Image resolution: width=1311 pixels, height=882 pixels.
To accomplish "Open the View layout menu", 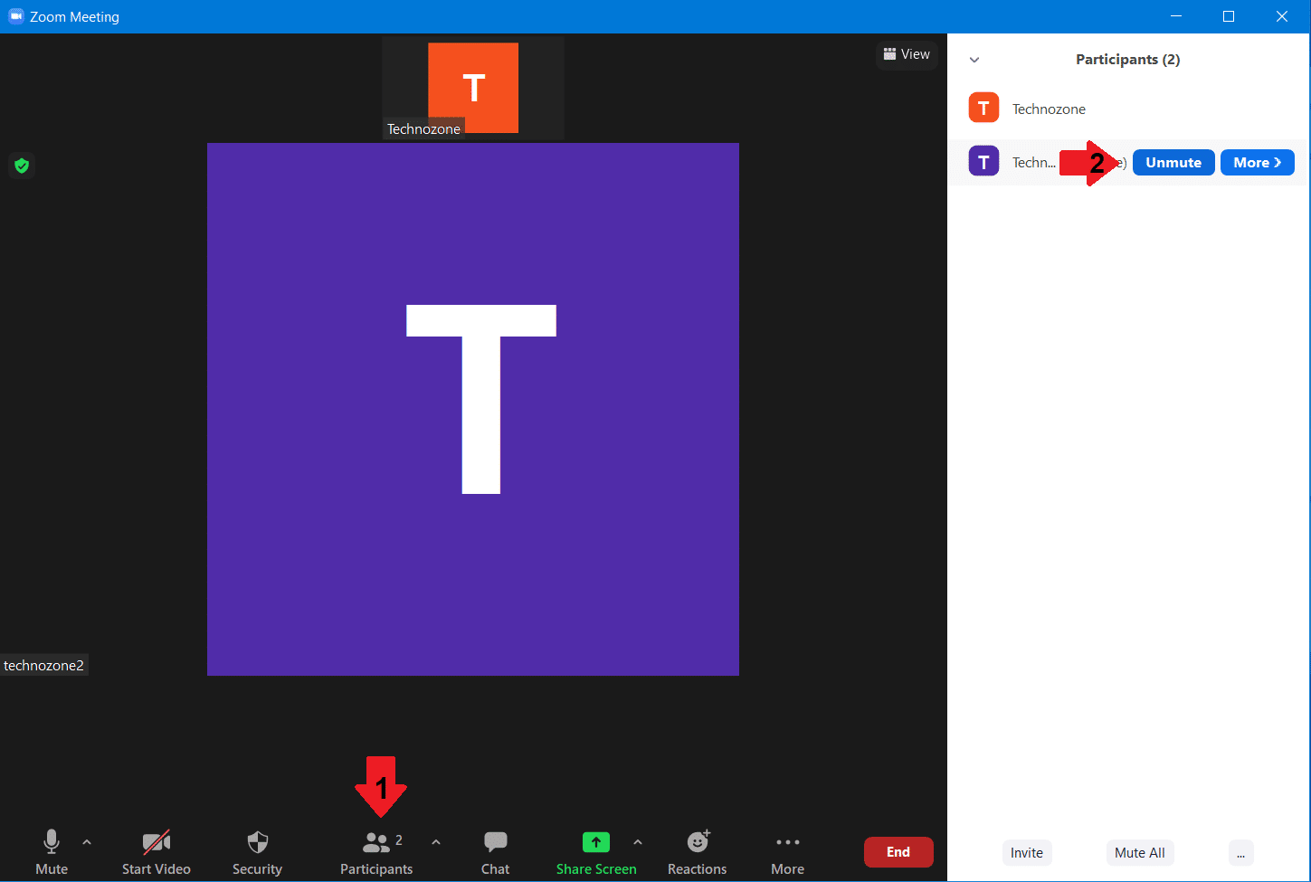I will click(907, 54).
